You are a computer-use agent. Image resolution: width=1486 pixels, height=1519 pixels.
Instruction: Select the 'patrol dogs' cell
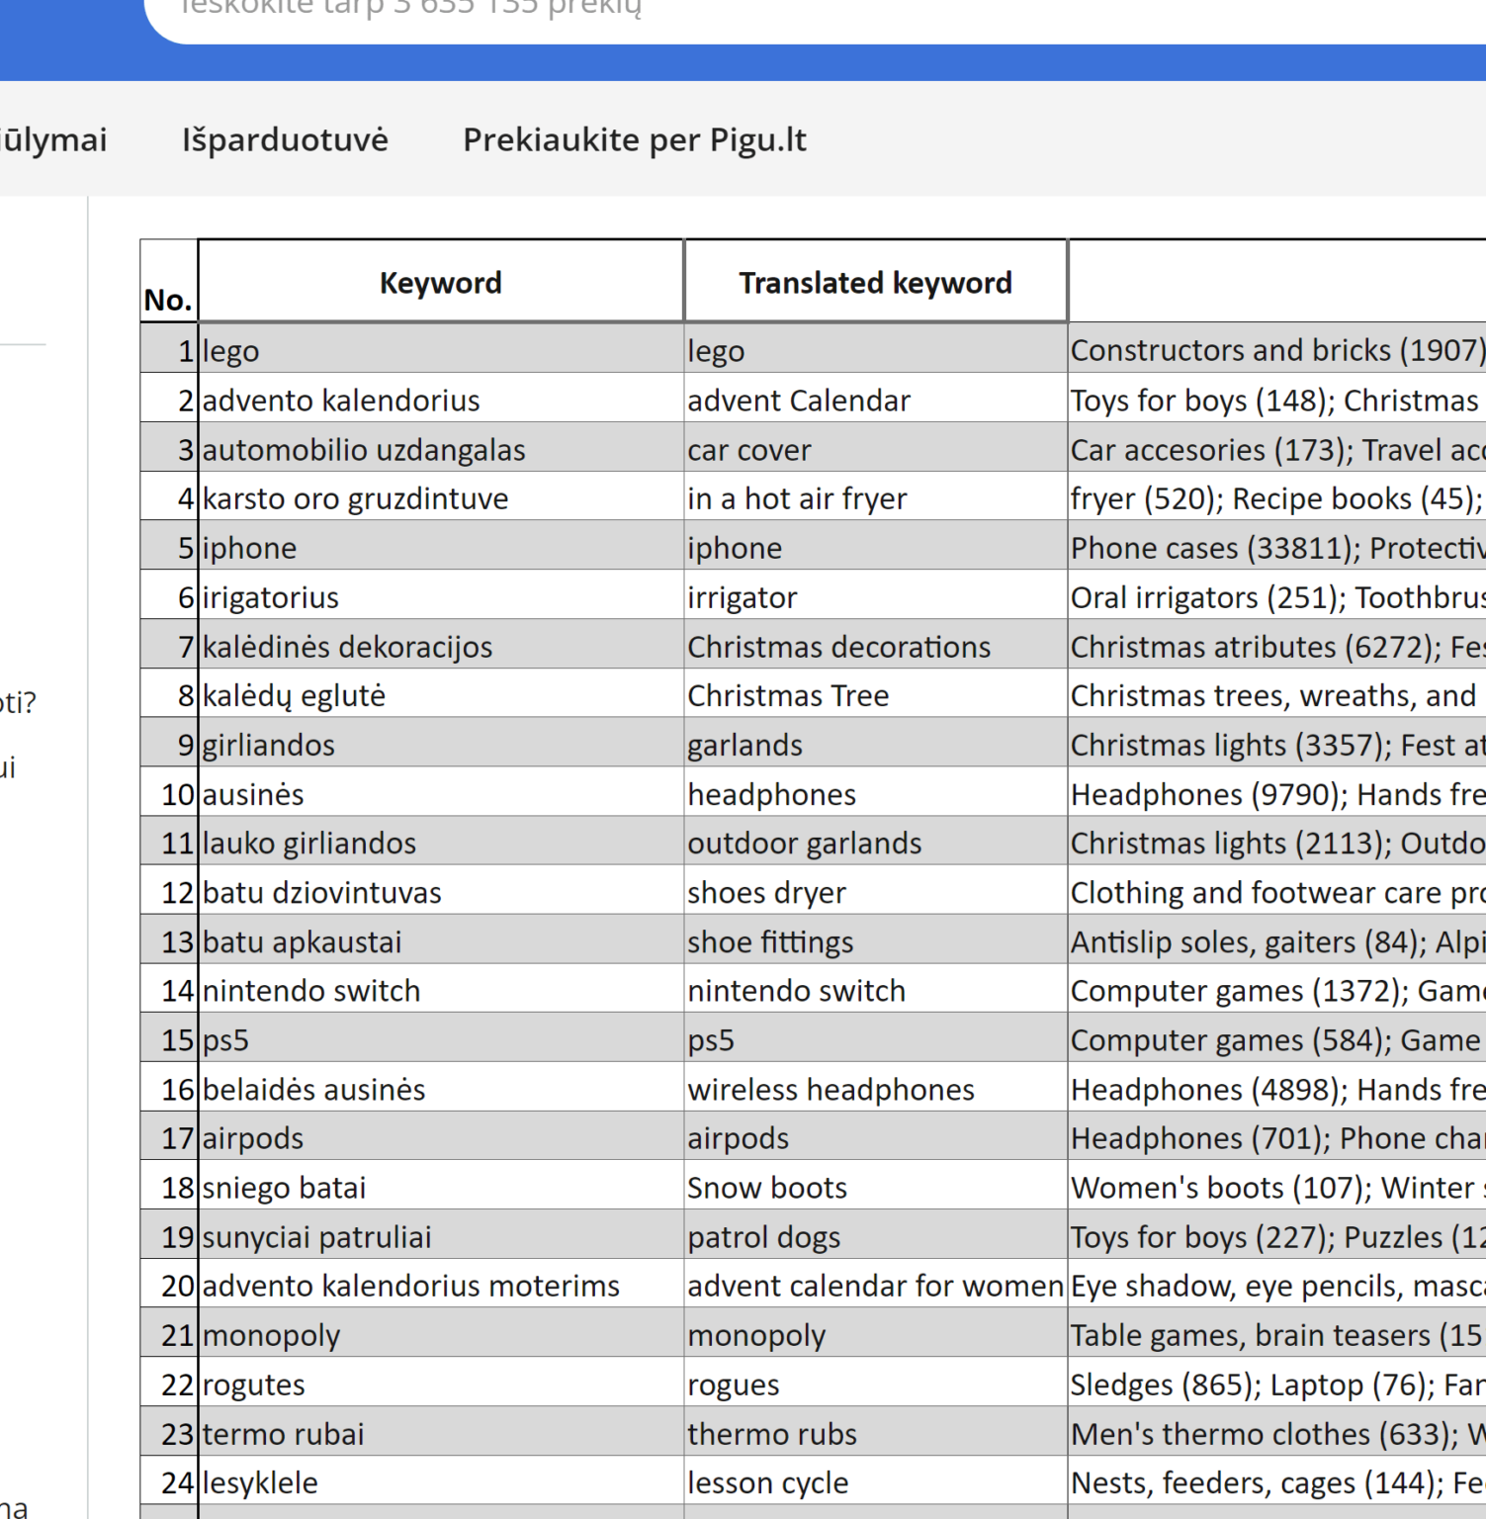point(875,1234)
